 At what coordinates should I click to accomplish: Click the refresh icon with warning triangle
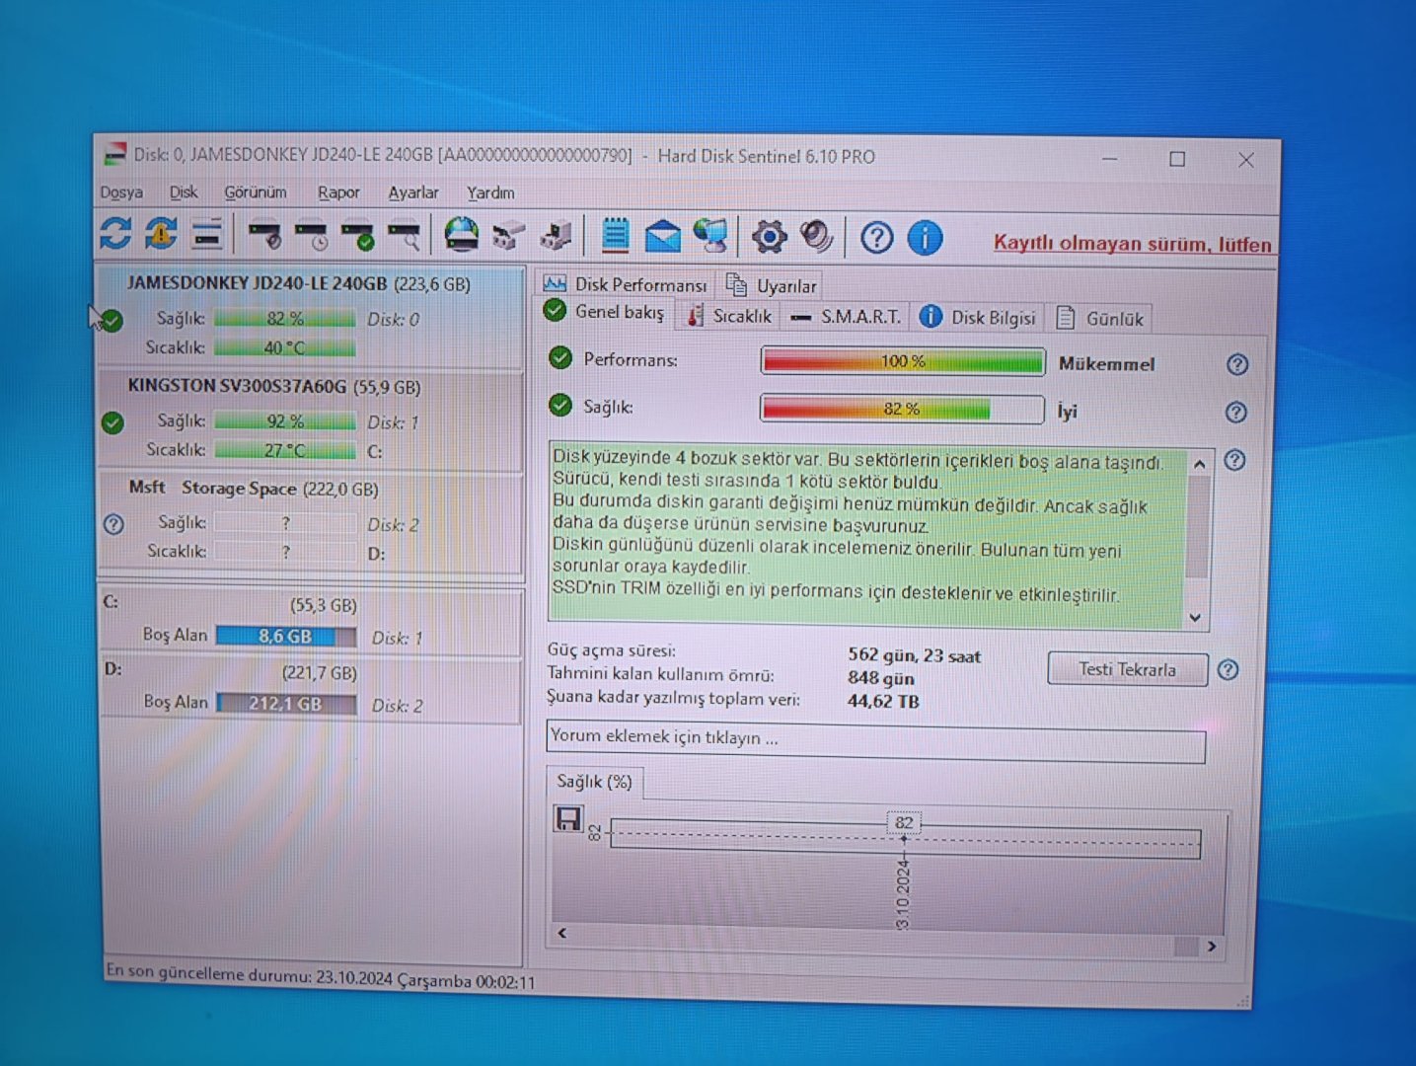point(161,234)
